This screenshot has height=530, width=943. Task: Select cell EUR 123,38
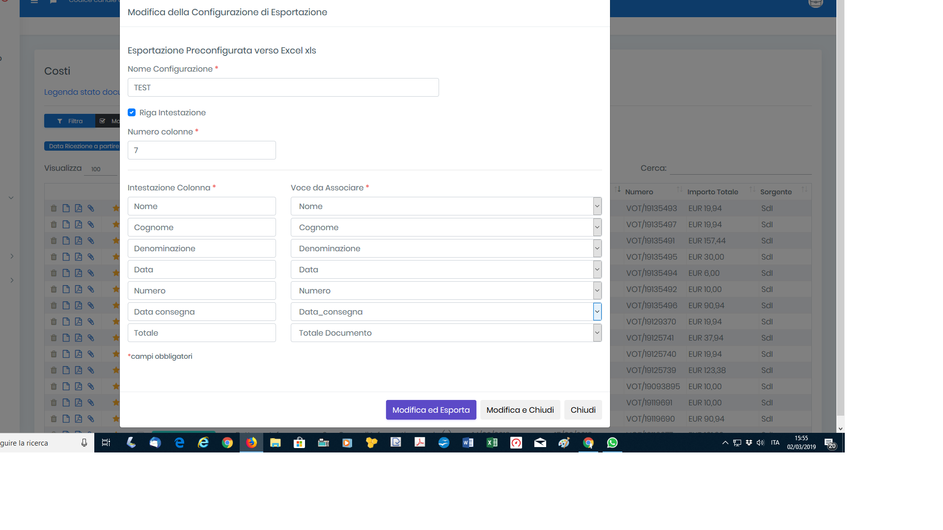(x=707, y=370)
